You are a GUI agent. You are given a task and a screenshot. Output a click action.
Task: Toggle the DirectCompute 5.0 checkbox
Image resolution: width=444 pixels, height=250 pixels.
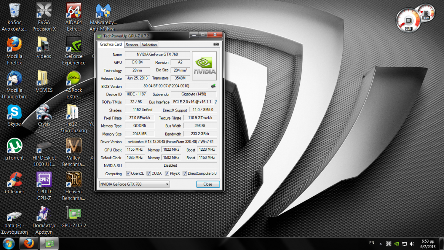click(x=185, y=173)
